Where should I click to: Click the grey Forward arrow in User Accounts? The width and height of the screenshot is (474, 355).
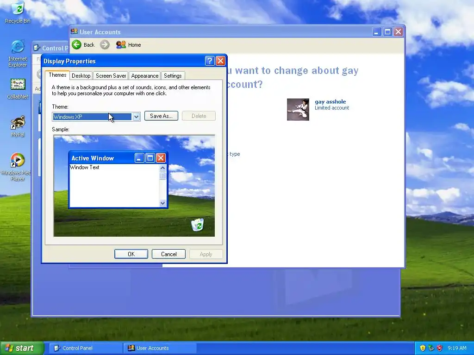(105, 45)
